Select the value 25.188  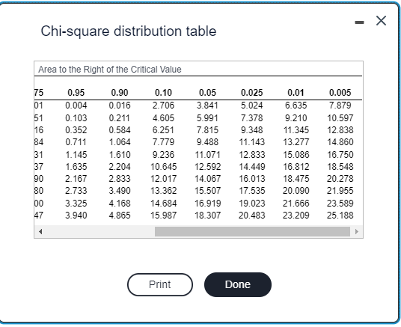pos(340,216)
